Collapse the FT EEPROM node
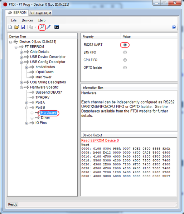This screenshot has height=214, width=184. (x=16, y=47)
